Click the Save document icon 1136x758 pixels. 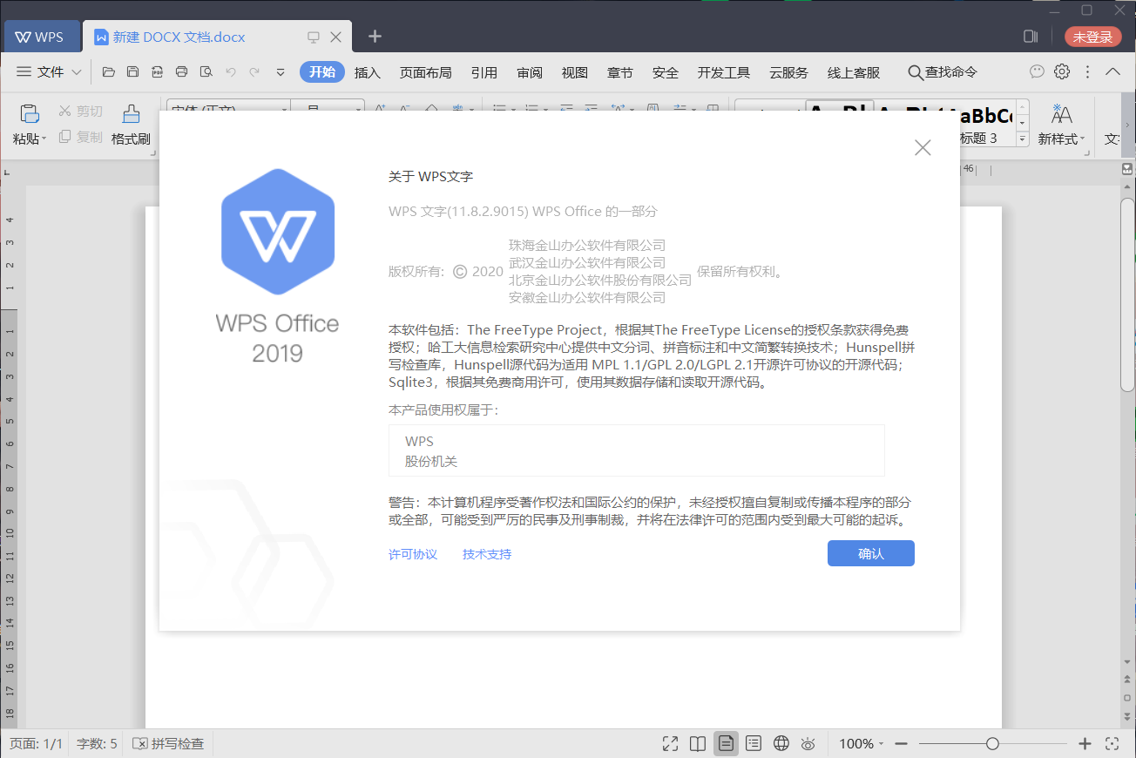tap(132, 71)
